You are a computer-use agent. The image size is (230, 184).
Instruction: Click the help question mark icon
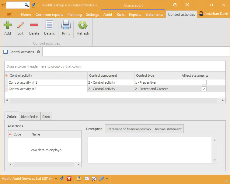(x=175, y=5)
